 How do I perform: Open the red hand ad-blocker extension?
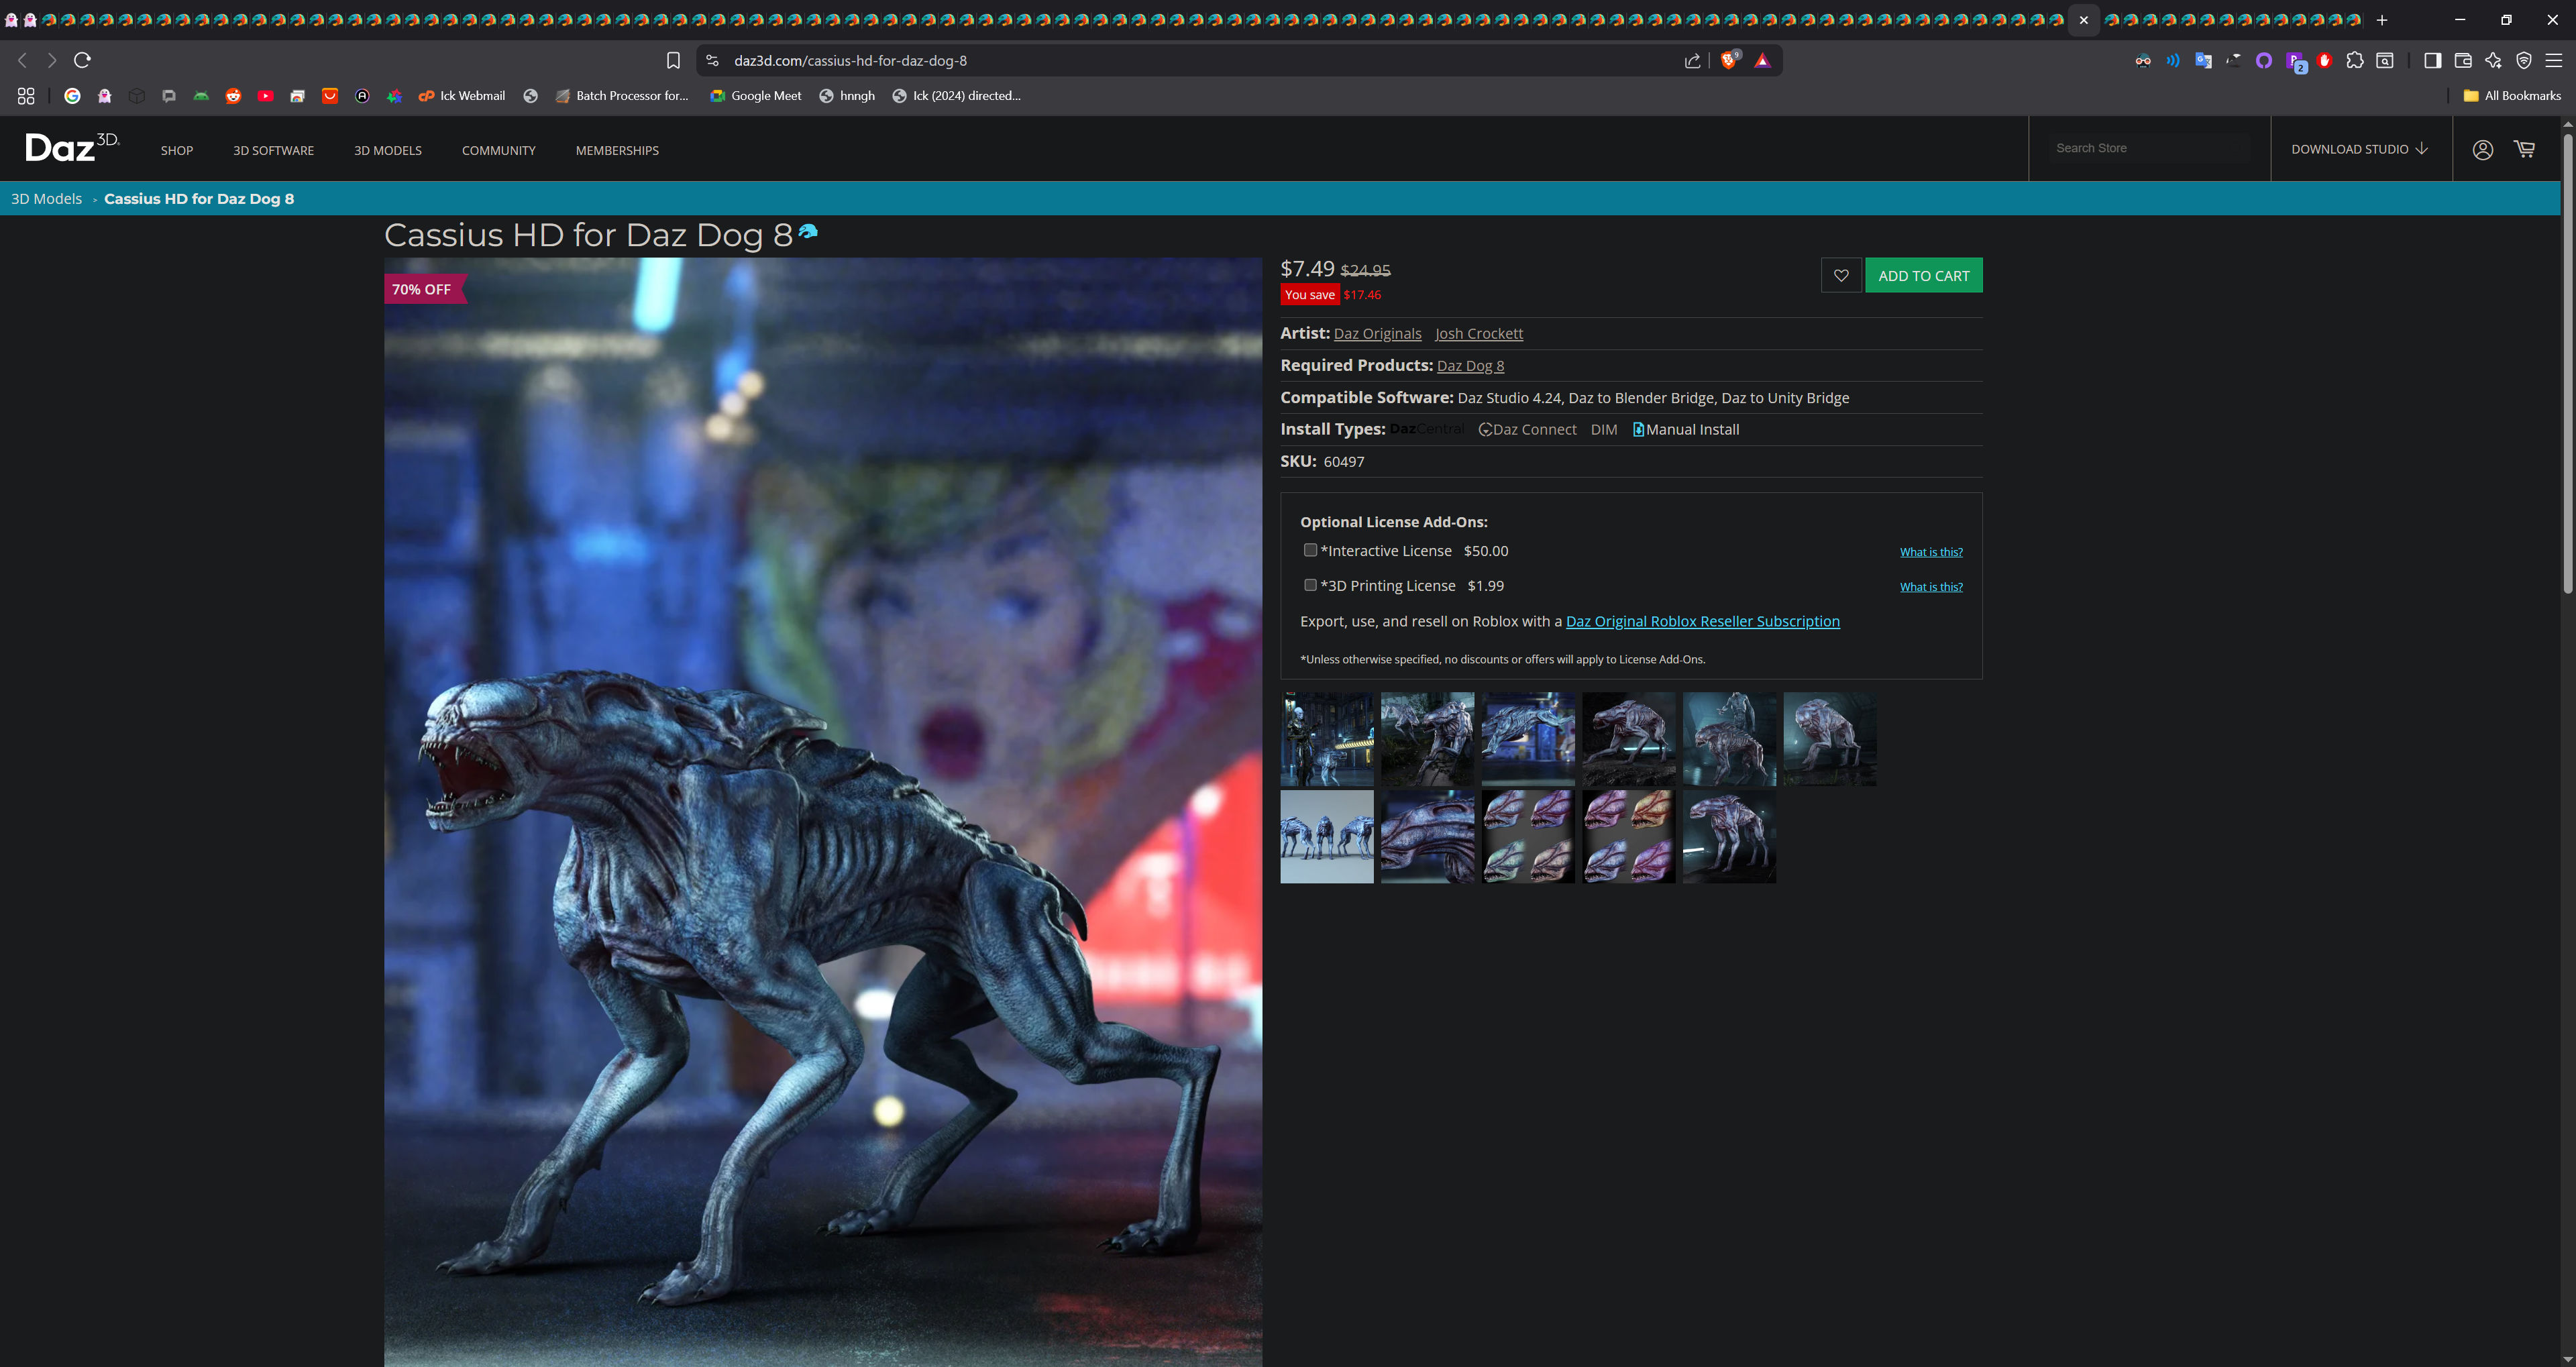2324,60
